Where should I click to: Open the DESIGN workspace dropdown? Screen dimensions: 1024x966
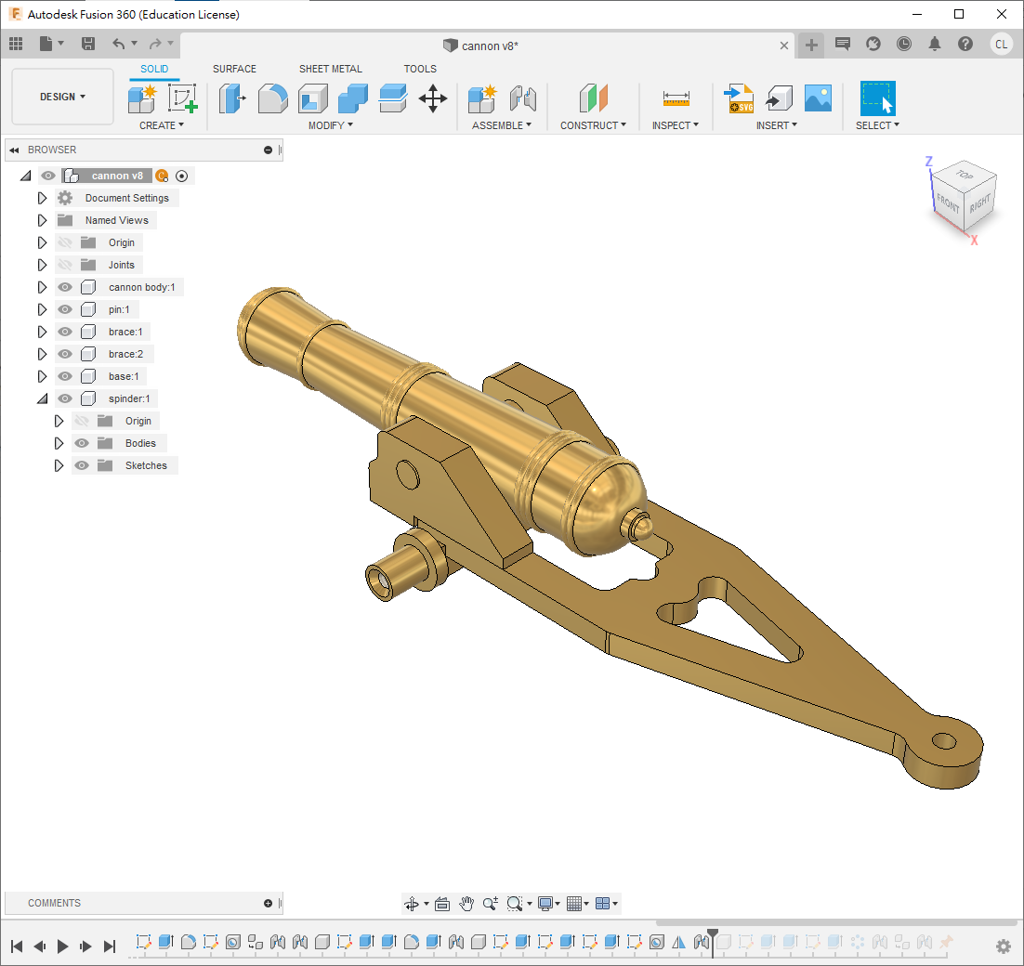62,97
